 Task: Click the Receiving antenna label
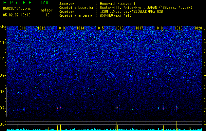(x=75, y=15)
